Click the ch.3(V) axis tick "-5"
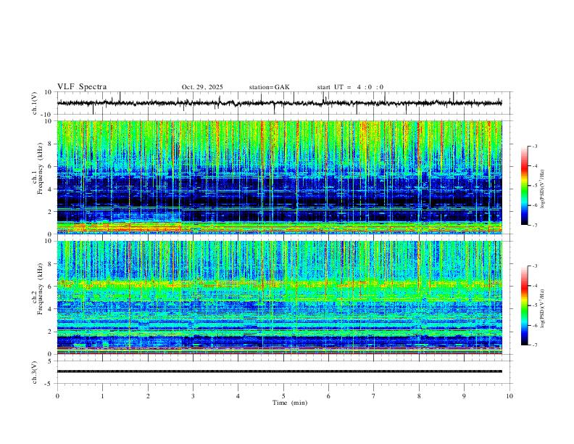 pos(49,384)
